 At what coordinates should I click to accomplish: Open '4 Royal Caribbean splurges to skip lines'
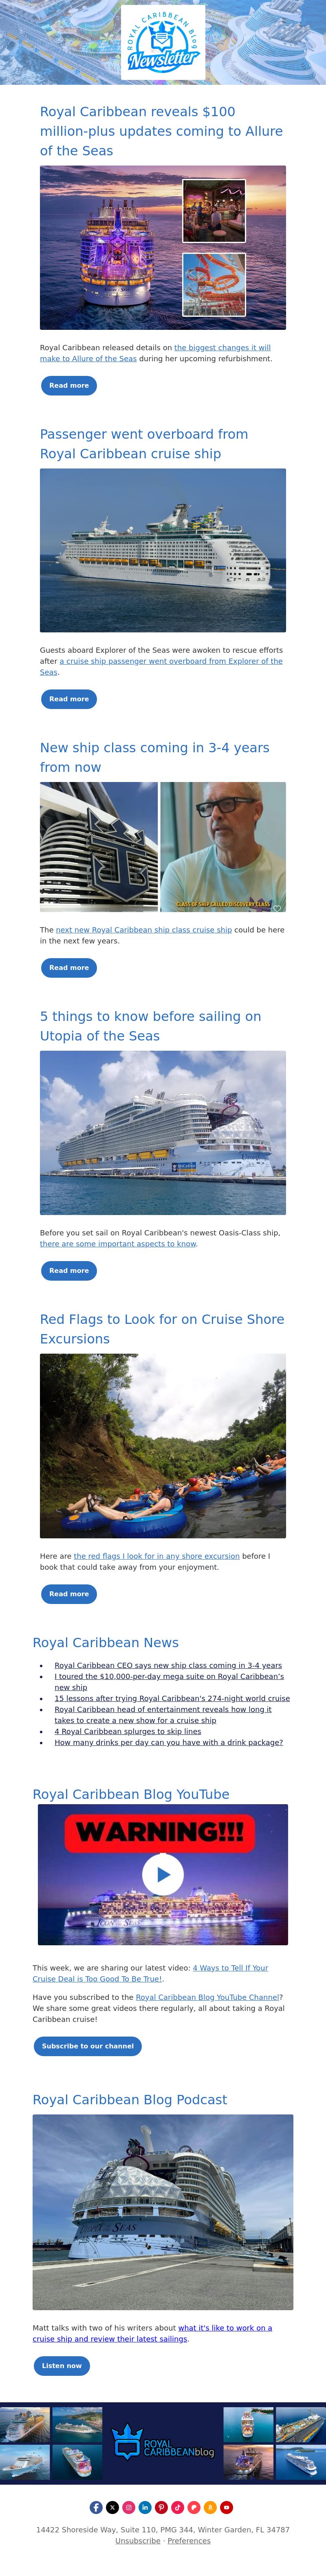click(x=128, y=1731)
